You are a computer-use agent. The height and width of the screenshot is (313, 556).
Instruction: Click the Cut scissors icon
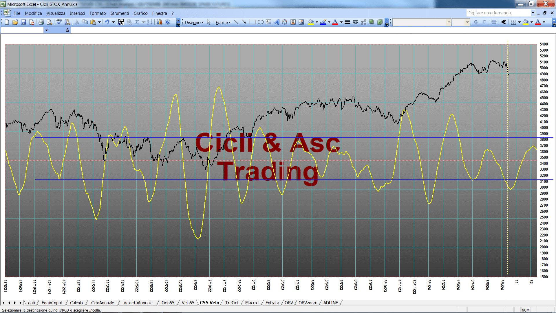[77, 22]
